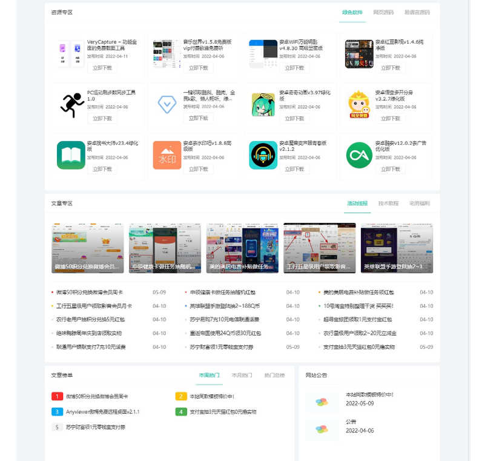Open the 易语言源码 tab

(417, 12)
